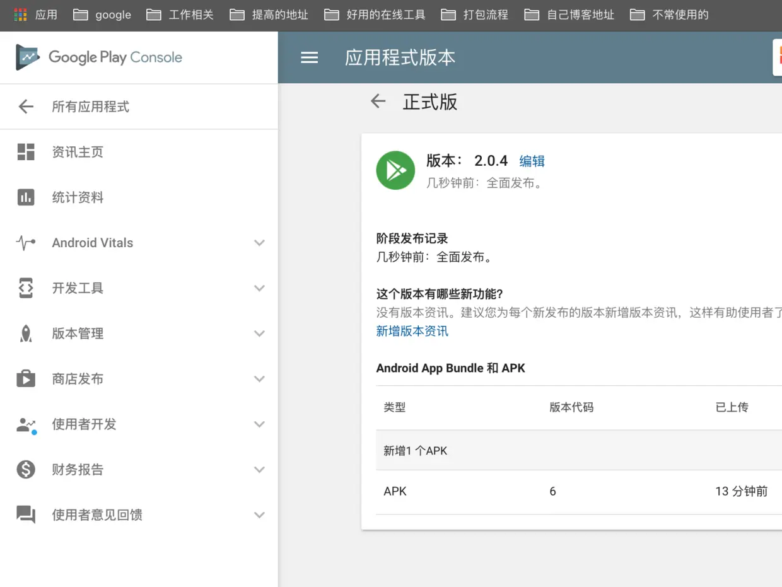Open the 统计资料 bar-chart icon
This screenshot has height=587, width=782.
26,197
